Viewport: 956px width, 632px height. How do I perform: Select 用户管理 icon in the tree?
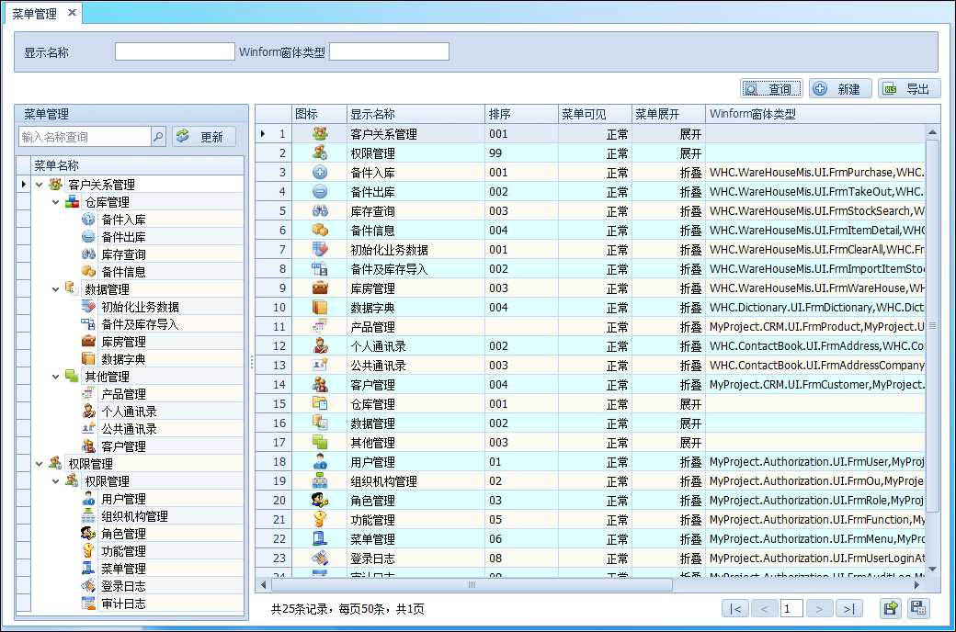coord(88,499)
